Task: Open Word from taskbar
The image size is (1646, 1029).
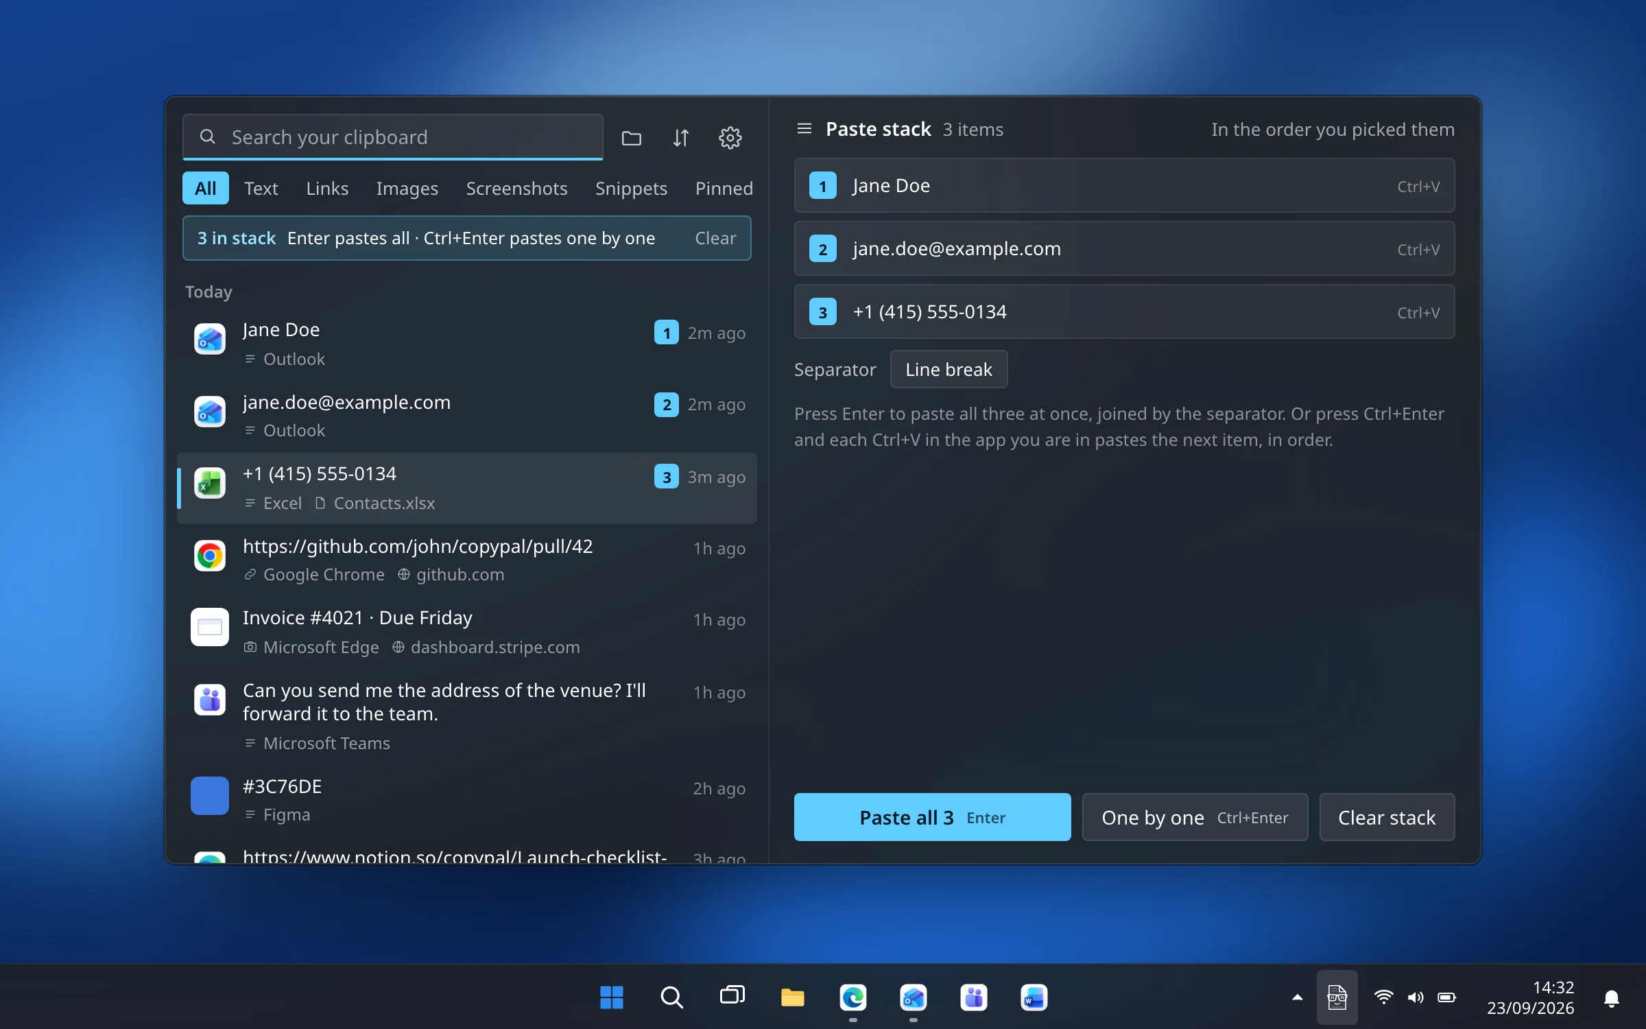Action: [x=1034, y=997]
